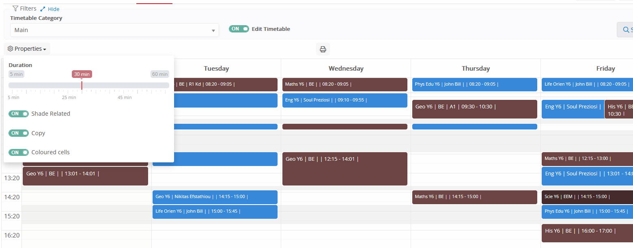Click the Wednesday column header
This screenshot has width=633, height=248.
346,69
